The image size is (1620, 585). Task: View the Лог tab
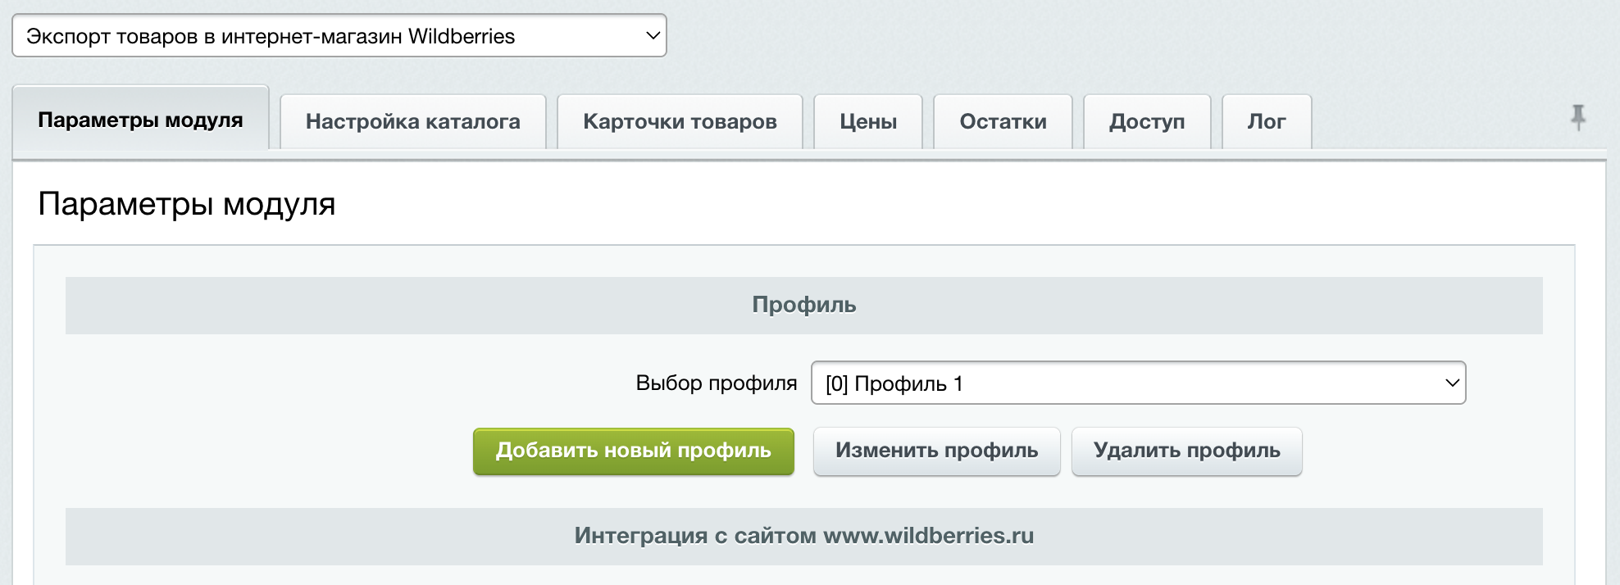click(1266, 122)
